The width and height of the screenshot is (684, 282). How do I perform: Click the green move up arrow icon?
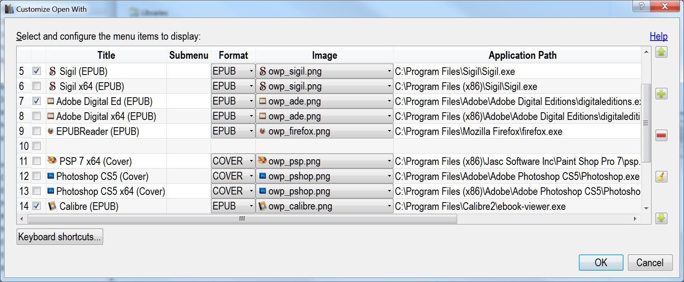coord(661,52)
